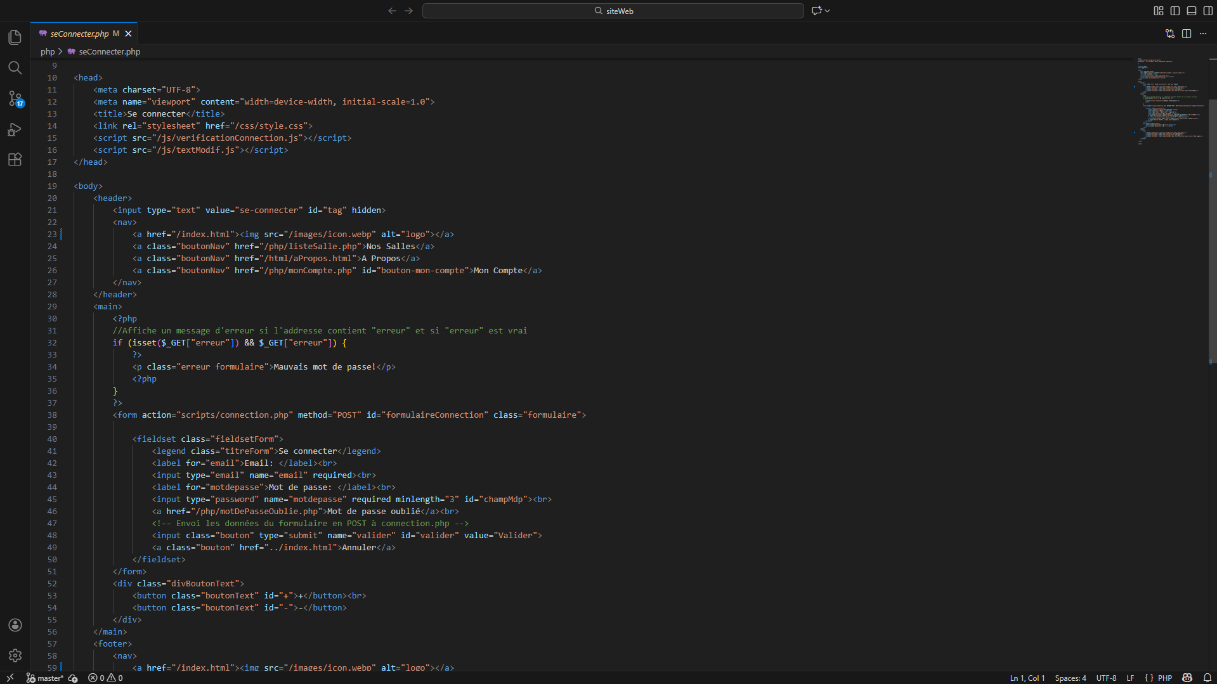
Task: Go back with the left arrow
Action: click(x=392, y=11)
